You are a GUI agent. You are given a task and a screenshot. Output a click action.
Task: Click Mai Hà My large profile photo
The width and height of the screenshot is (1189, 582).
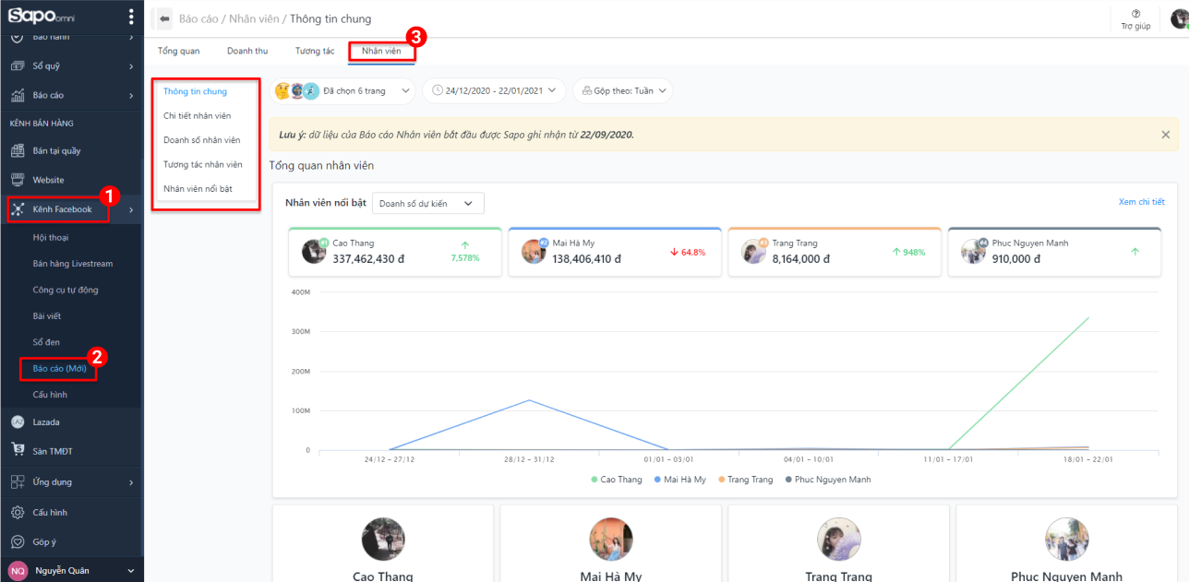click(x=611, y=540)
